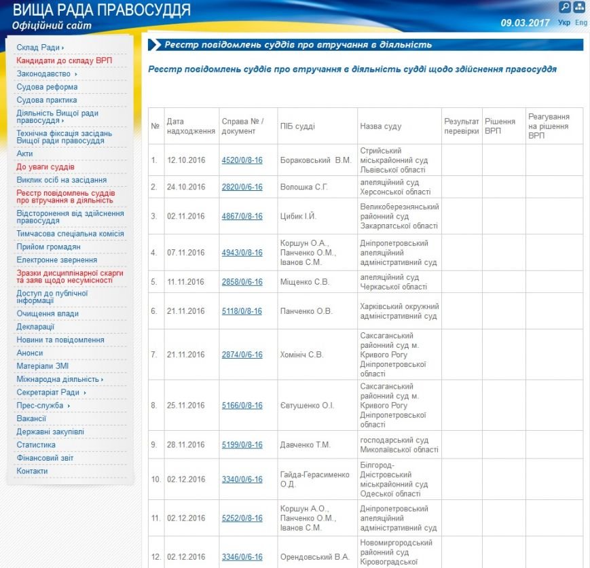Open the Фінансовий звіт page
This screenshot has height=568, width=590.
pos(45,459)
